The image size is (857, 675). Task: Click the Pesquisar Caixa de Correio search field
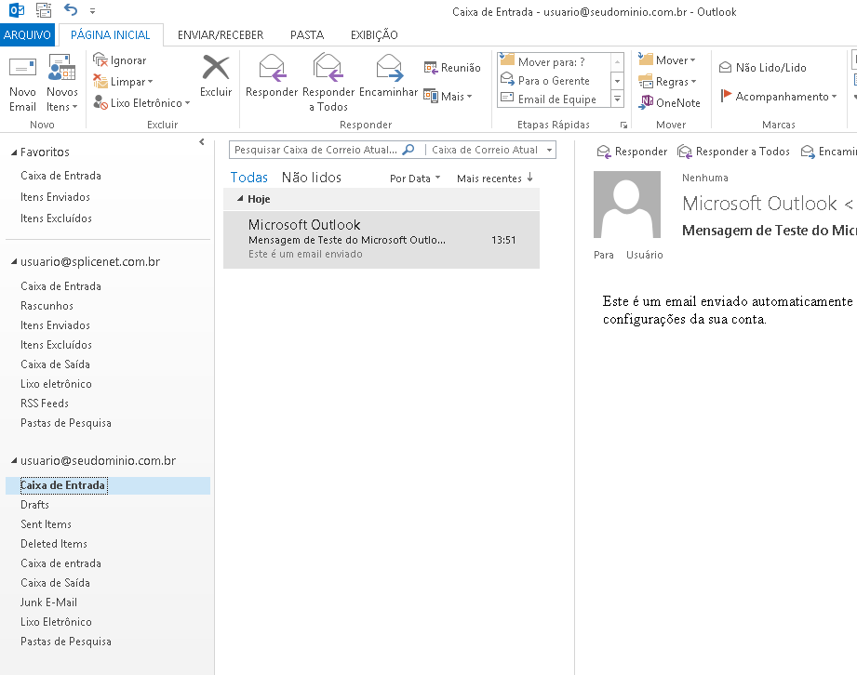pos(316,150)
